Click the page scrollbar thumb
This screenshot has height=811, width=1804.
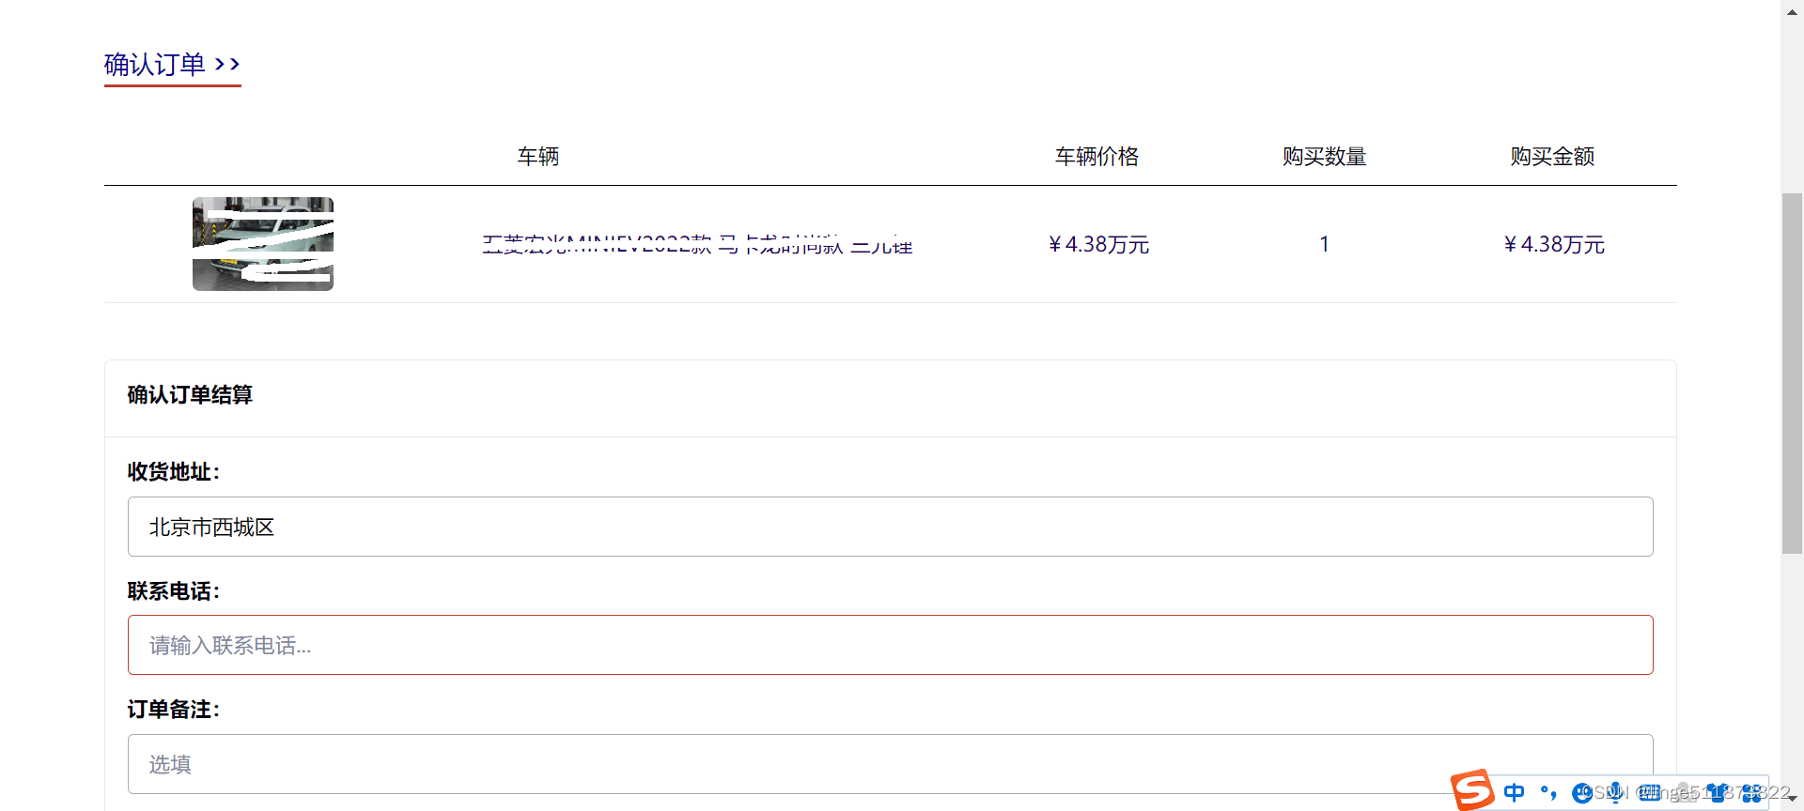point(1792,373)
